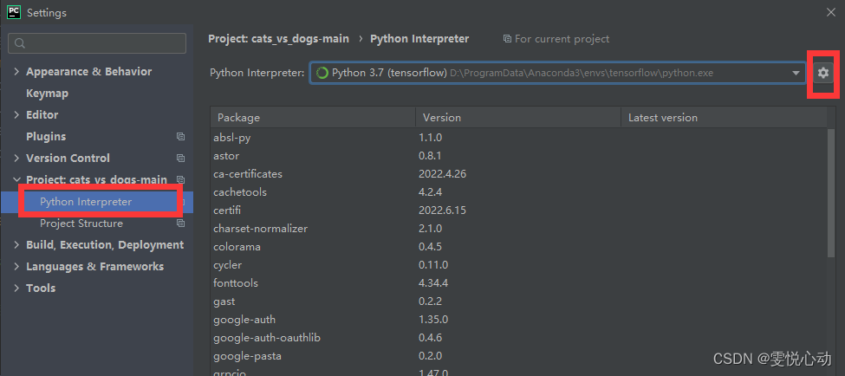Click the search magnifier icon in settings

click(x=20, y=43)
